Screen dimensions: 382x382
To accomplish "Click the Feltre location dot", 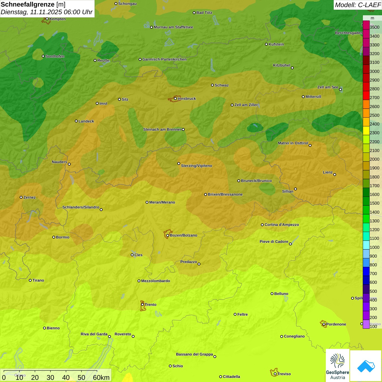I will [235, 314].
